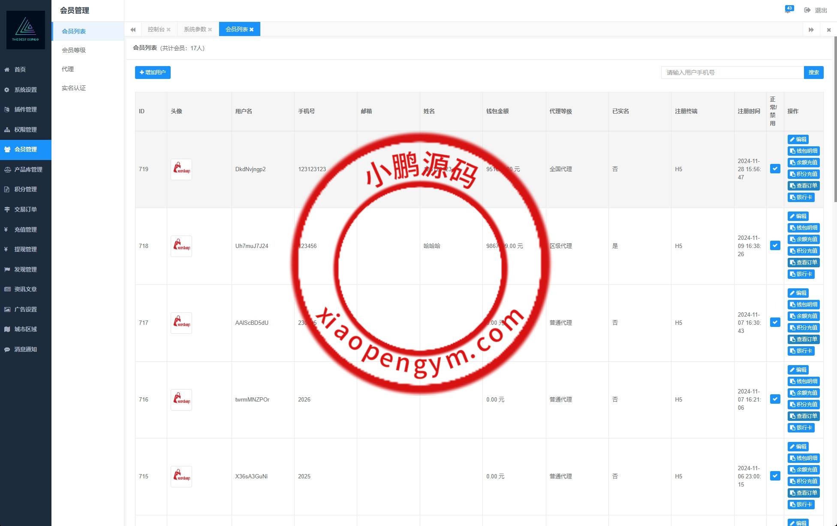Click avatar thumbnail of user 719
This screenshot has width=837, height=526.
(181, 169)
